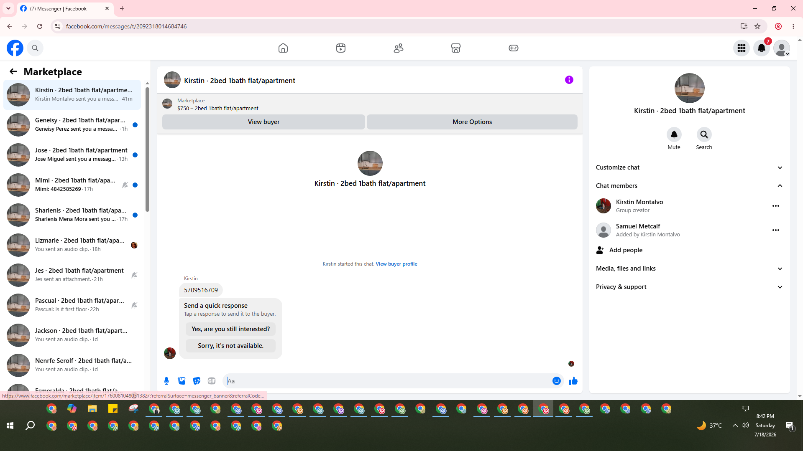Open the Jes conversation
Image resolution: width=803 pixels, height=451 pixels.
tap(72, 275)
